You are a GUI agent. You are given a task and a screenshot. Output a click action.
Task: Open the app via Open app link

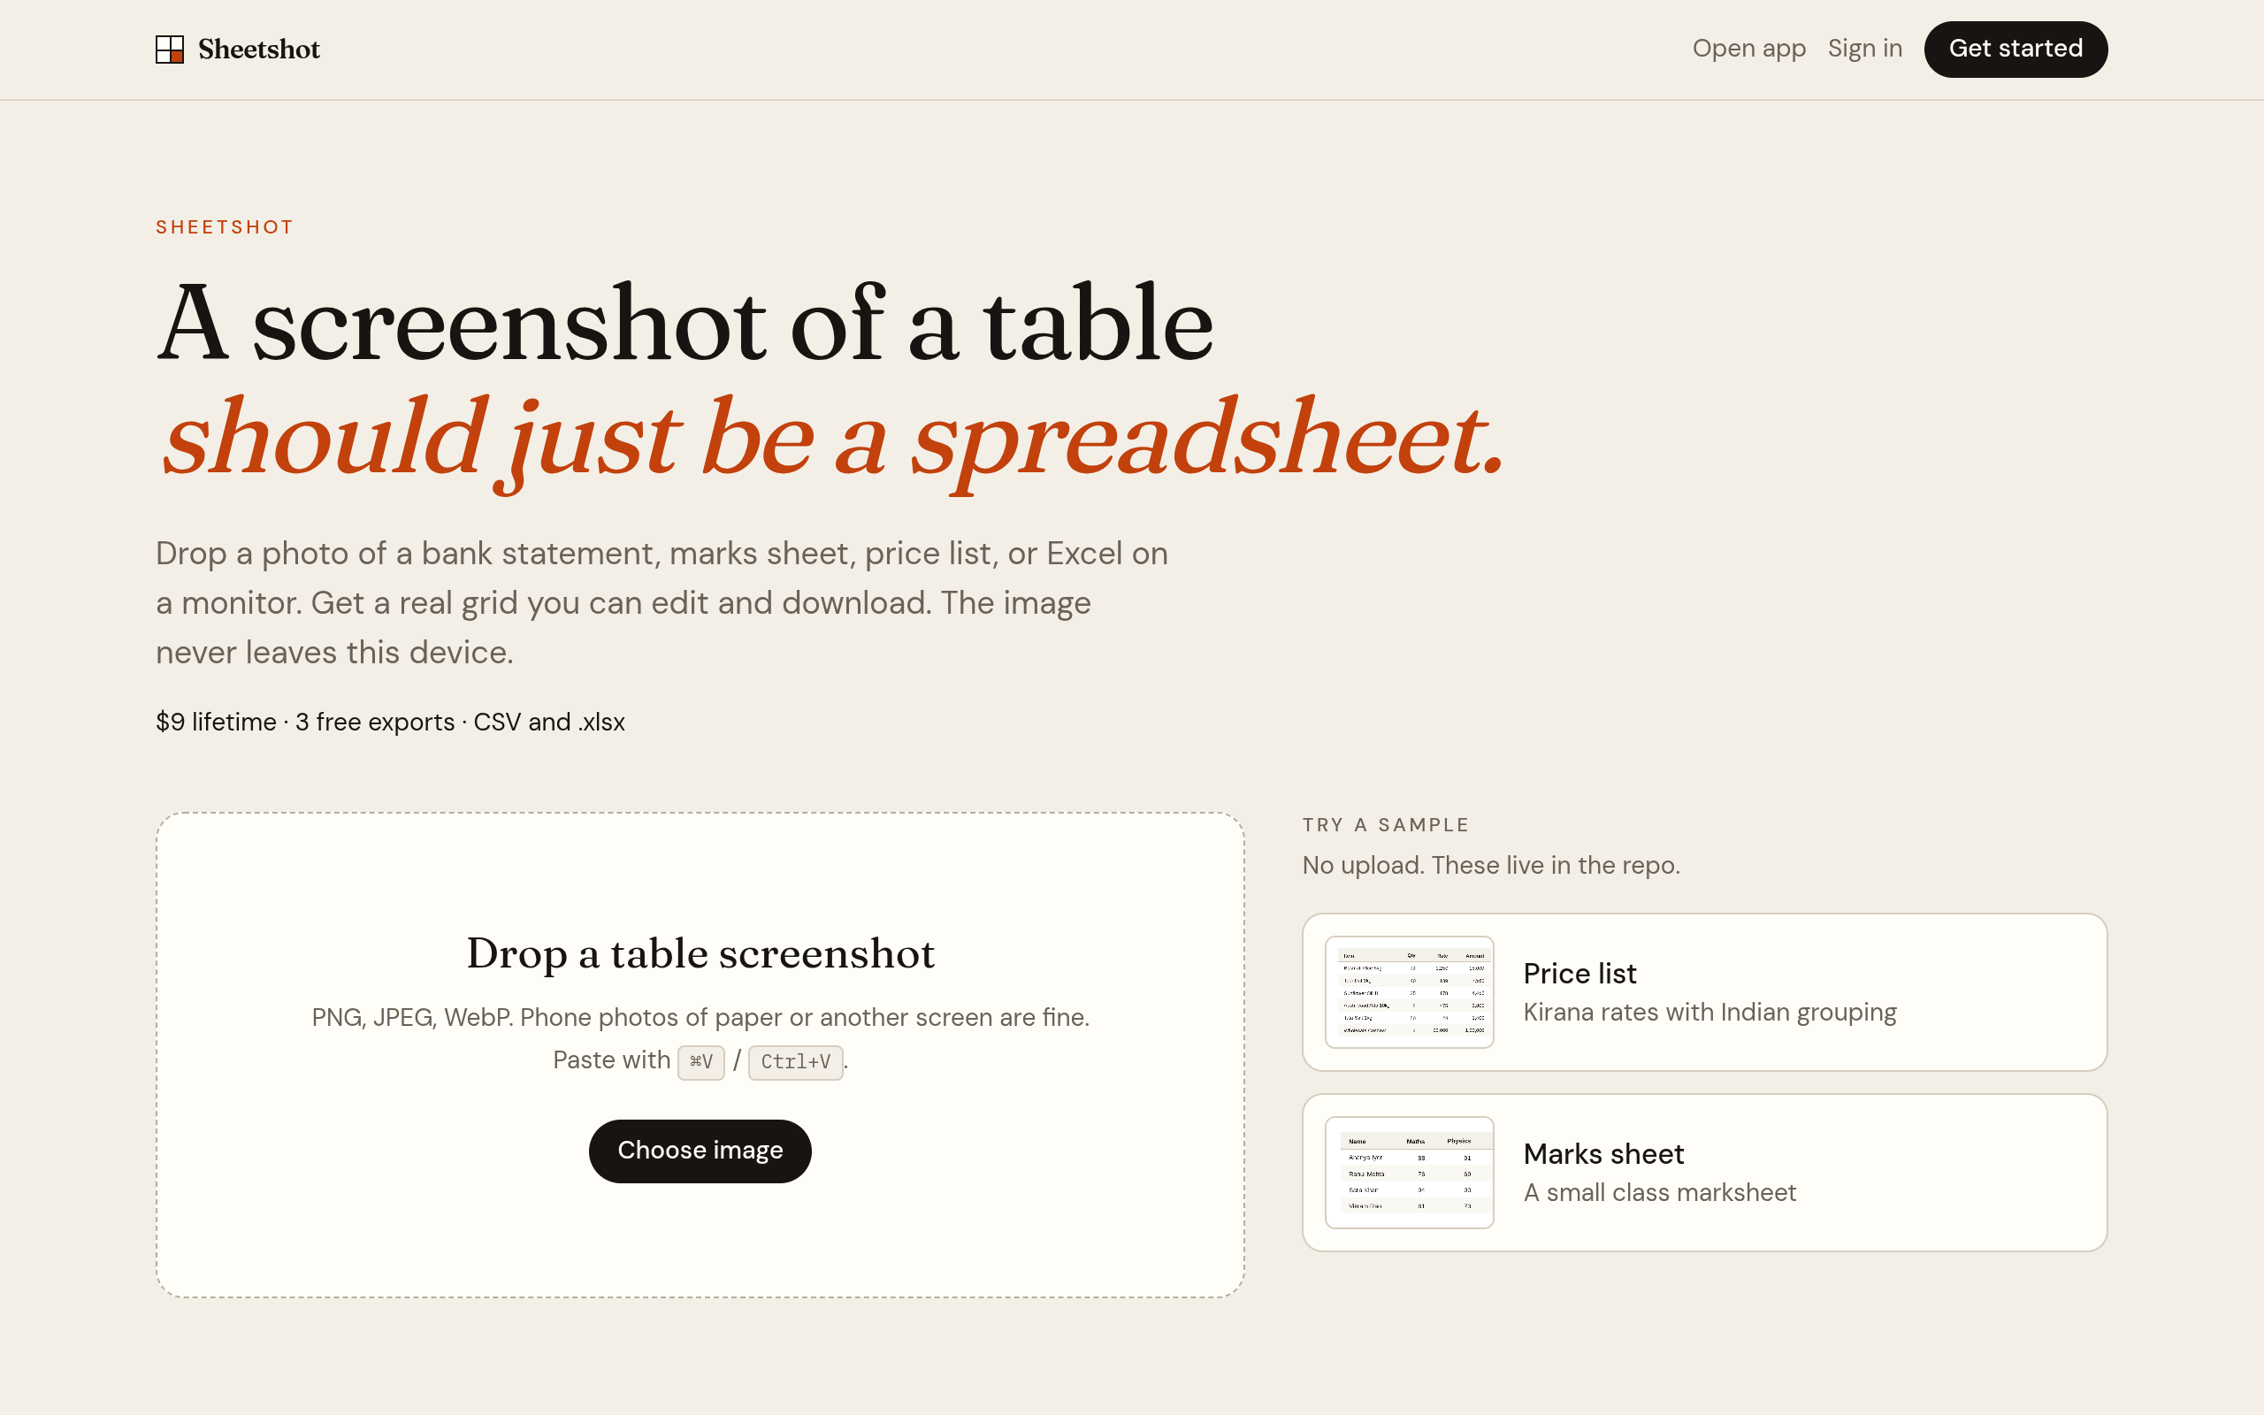click(1748, 49)
